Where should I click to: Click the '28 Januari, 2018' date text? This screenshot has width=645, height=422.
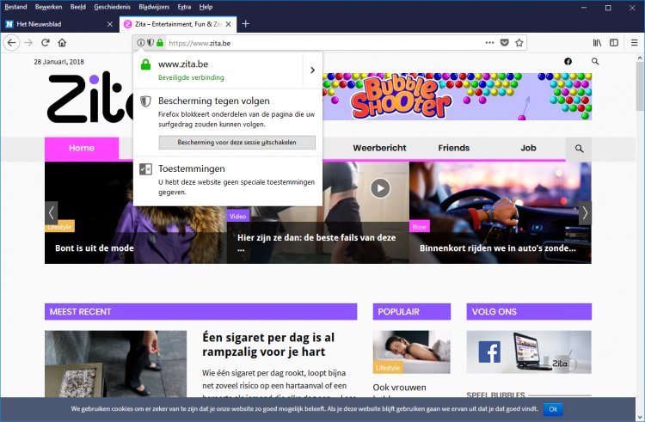[58, 62]
